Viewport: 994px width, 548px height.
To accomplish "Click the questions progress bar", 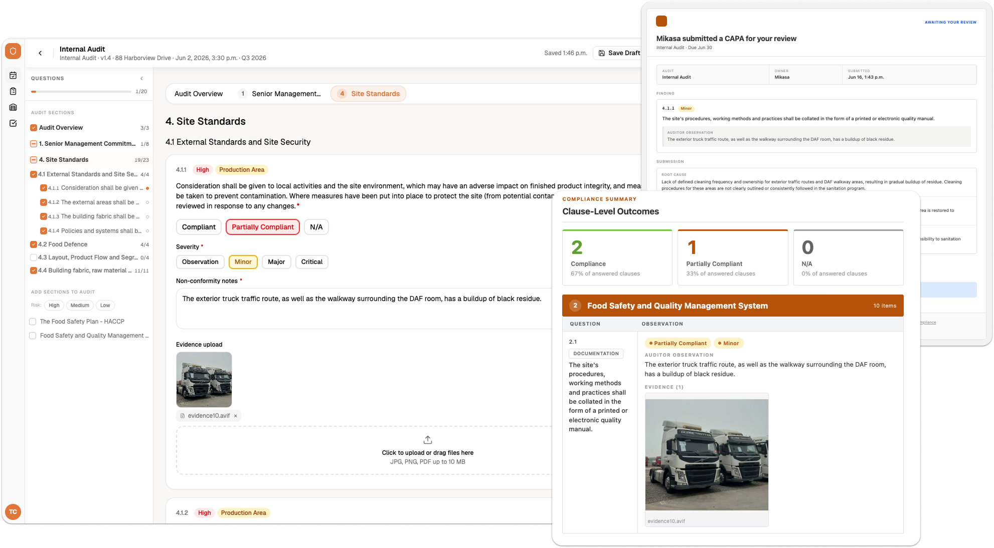I will 81,92.
